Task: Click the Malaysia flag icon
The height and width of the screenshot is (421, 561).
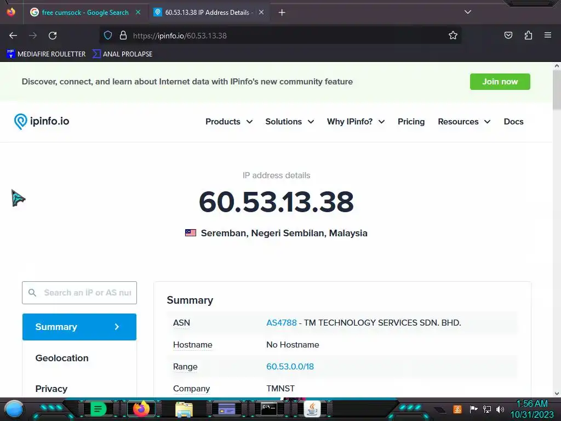Action: pyautogui.click(x=190, y=233)
